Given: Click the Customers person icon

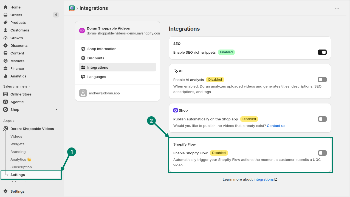Looking at the screenshot, I should coord(5,30).
